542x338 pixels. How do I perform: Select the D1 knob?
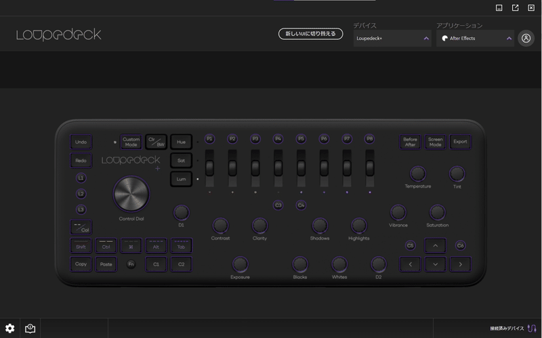[181, 213]
